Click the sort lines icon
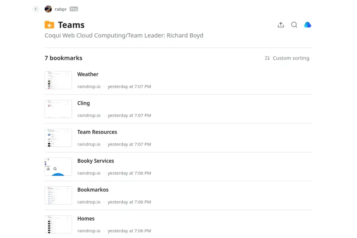 tap(267, 58)
